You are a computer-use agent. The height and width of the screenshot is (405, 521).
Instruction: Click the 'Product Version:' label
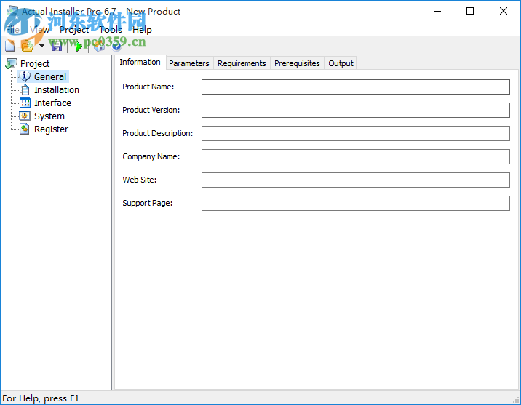pyautogui.click(x=151, y=110)
